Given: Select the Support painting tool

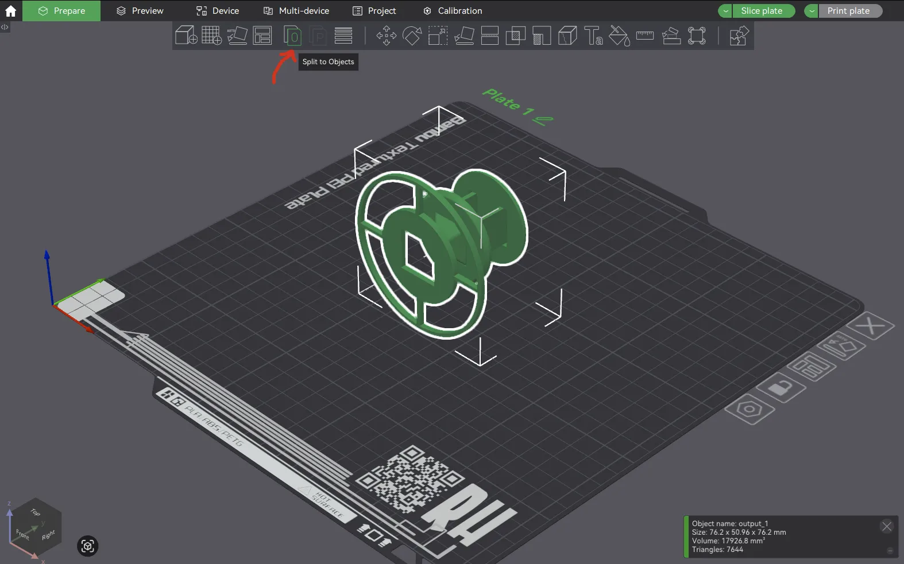Looking at the screenshot, I should (542, 36).
